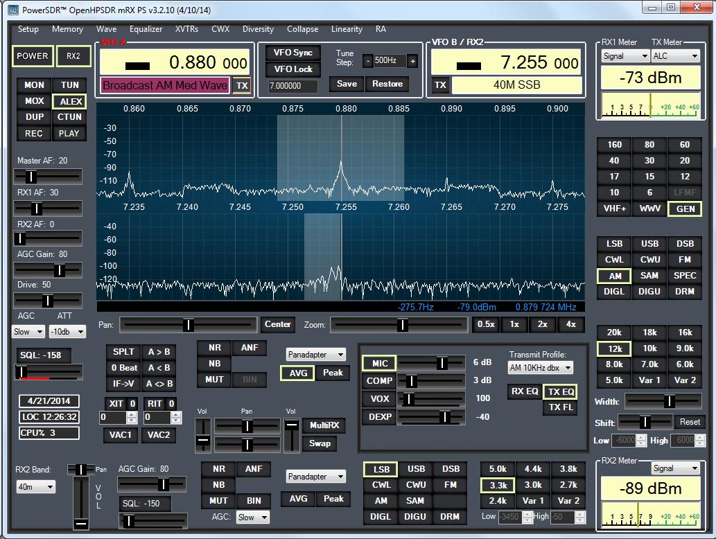Enable SPLT split mode
Image resolution: width=716 pixels, height=539 pixels.
(x=123, y=352)
